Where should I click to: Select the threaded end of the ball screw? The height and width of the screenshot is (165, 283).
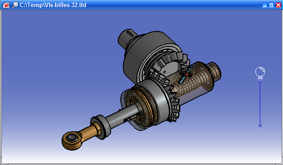coord(215,71)
